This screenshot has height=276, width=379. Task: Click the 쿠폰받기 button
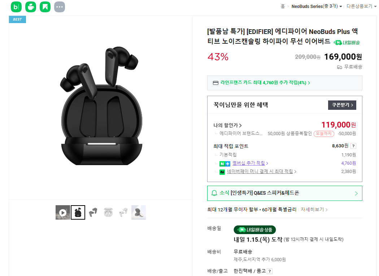click(342, 105)
